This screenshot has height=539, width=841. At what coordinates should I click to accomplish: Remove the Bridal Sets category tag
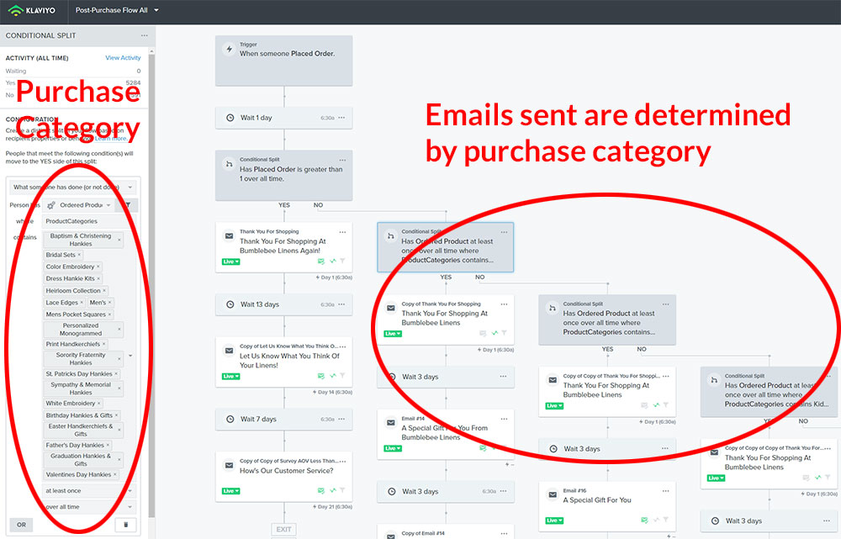coord(79,256)
